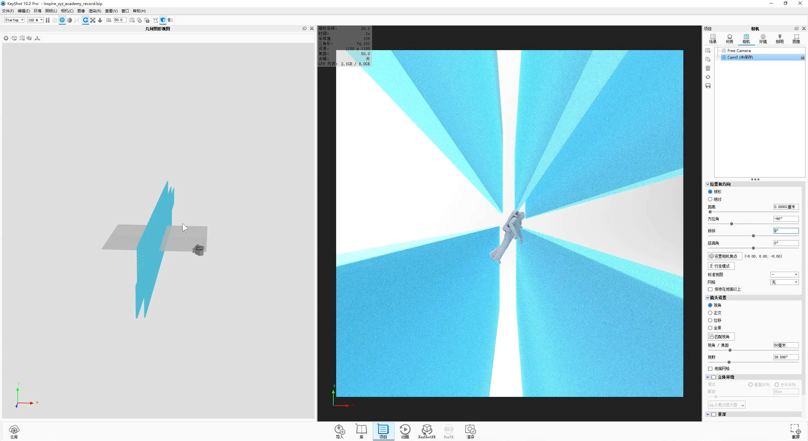Enable the 保持在地面以上 checkbox
Viewport: 808px width, 441px height.
click(x=710, y=289)
